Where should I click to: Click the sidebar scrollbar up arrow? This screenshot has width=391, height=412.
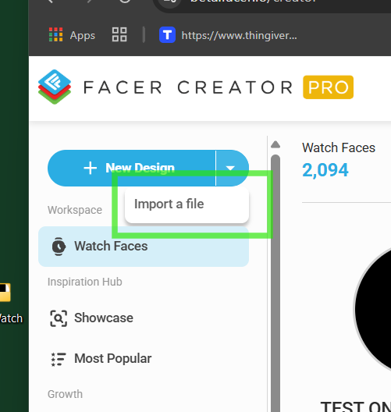[275, 144]
